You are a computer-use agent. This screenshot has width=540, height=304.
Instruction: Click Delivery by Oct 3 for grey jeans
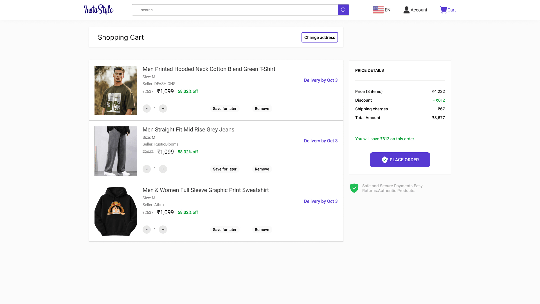[321, 141]
